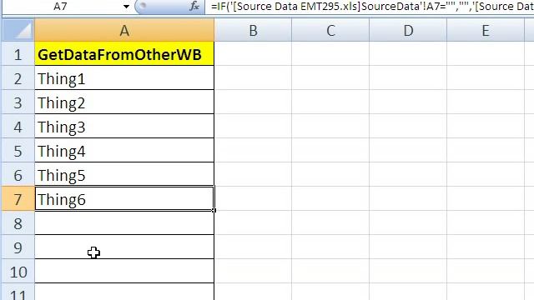Image resolution: width=534 pixels, height=300 pixels.
Task: Select row 2 header
Action: tap(18, 78)
